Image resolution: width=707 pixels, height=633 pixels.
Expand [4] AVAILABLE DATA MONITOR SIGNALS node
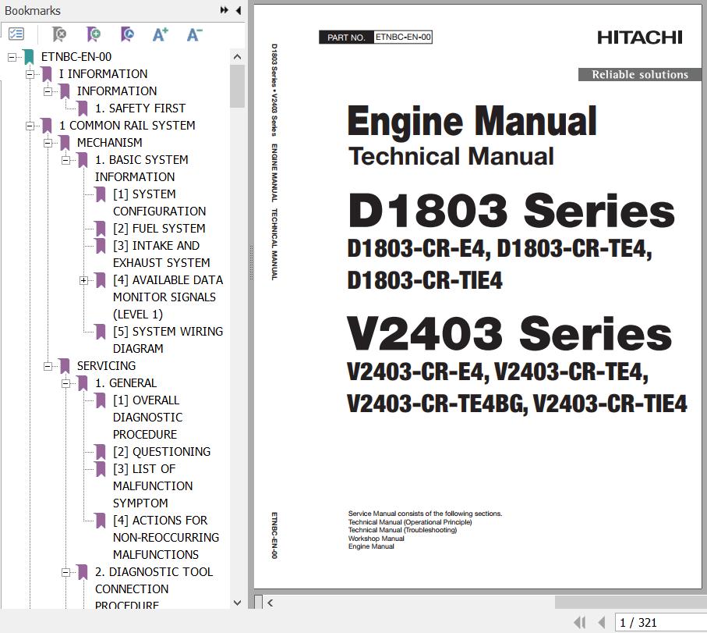(84, 280)
